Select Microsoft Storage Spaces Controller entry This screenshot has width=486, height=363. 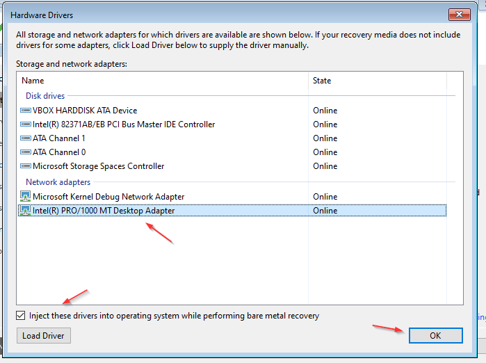pyautogui.click(x=232, y=166)
